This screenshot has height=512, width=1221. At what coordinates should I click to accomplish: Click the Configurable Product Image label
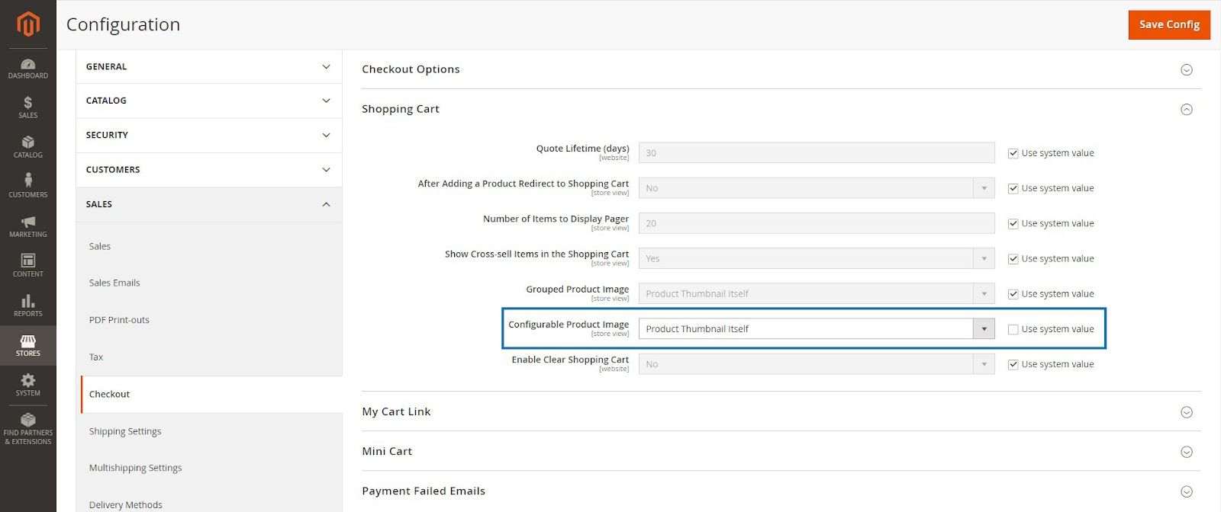pos(569,325)
